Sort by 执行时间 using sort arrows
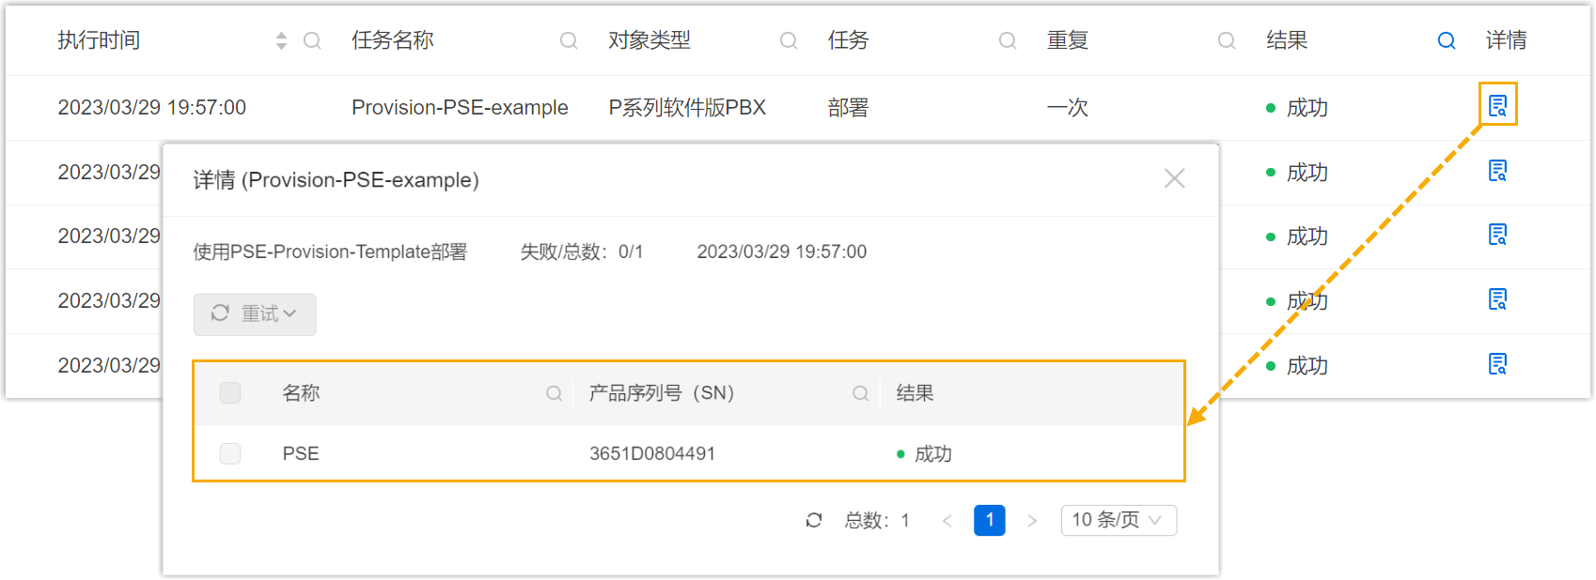The image size is (1596, 580). click(281, 40)
